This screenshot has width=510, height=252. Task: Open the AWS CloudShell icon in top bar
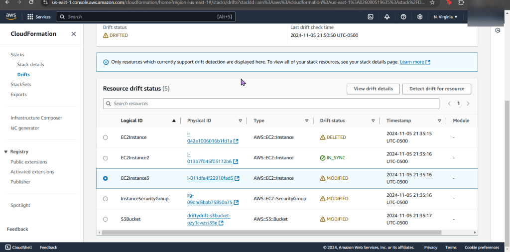(371, 17)
